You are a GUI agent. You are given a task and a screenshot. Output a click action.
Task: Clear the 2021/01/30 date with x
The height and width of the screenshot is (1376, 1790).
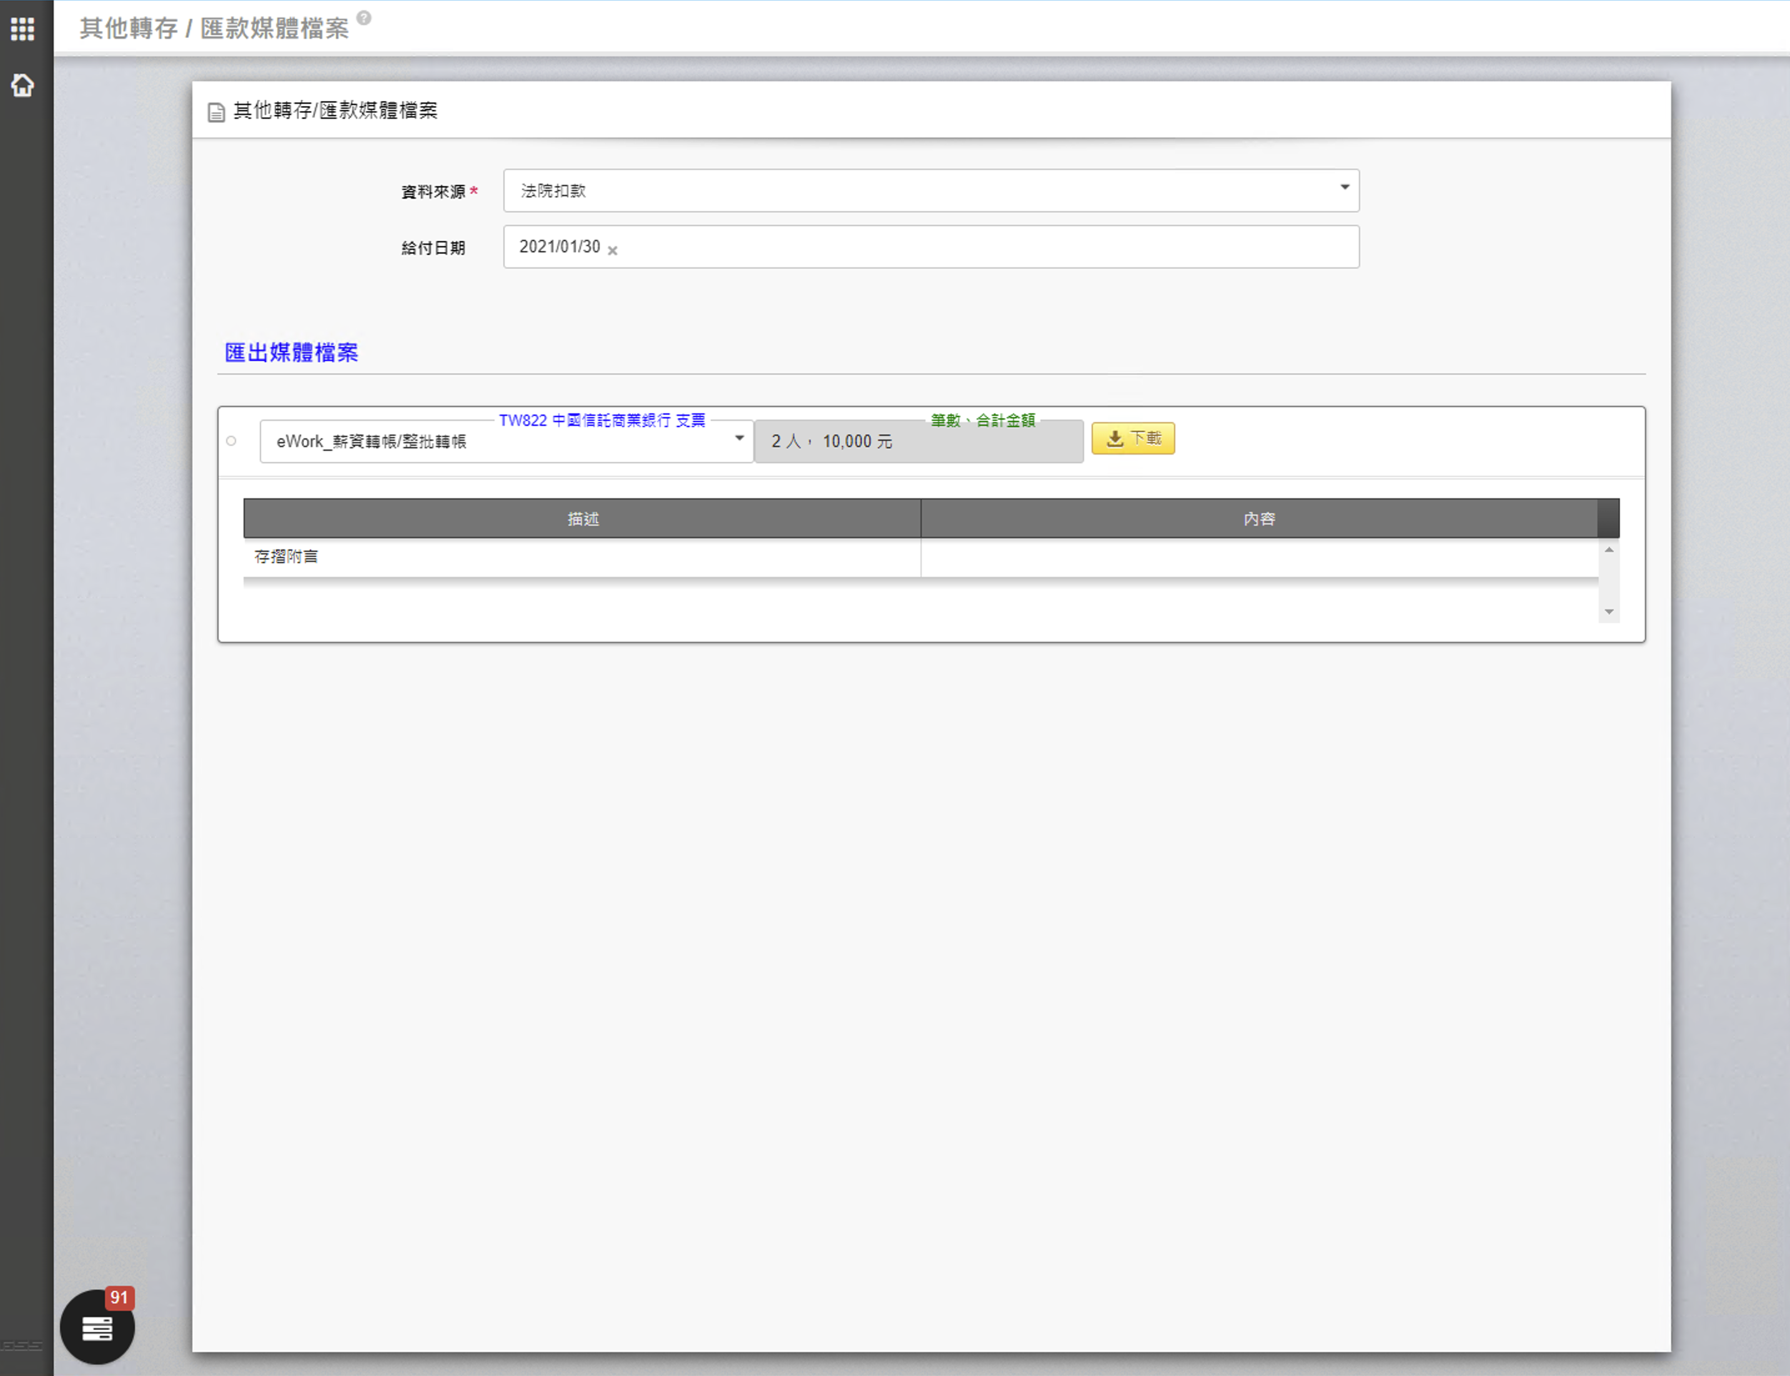click(613, 250)
